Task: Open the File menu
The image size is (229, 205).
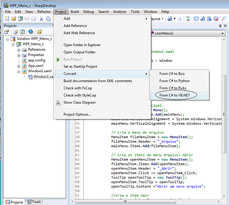Action: click(8, 12)
